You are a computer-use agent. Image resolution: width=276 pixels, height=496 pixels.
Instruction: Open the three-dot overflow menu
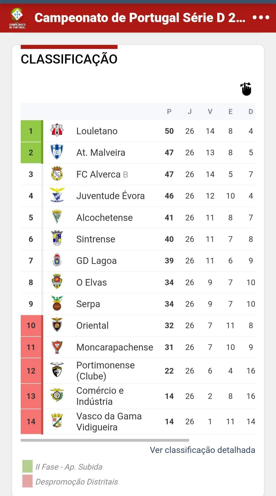tap(261, 17)
